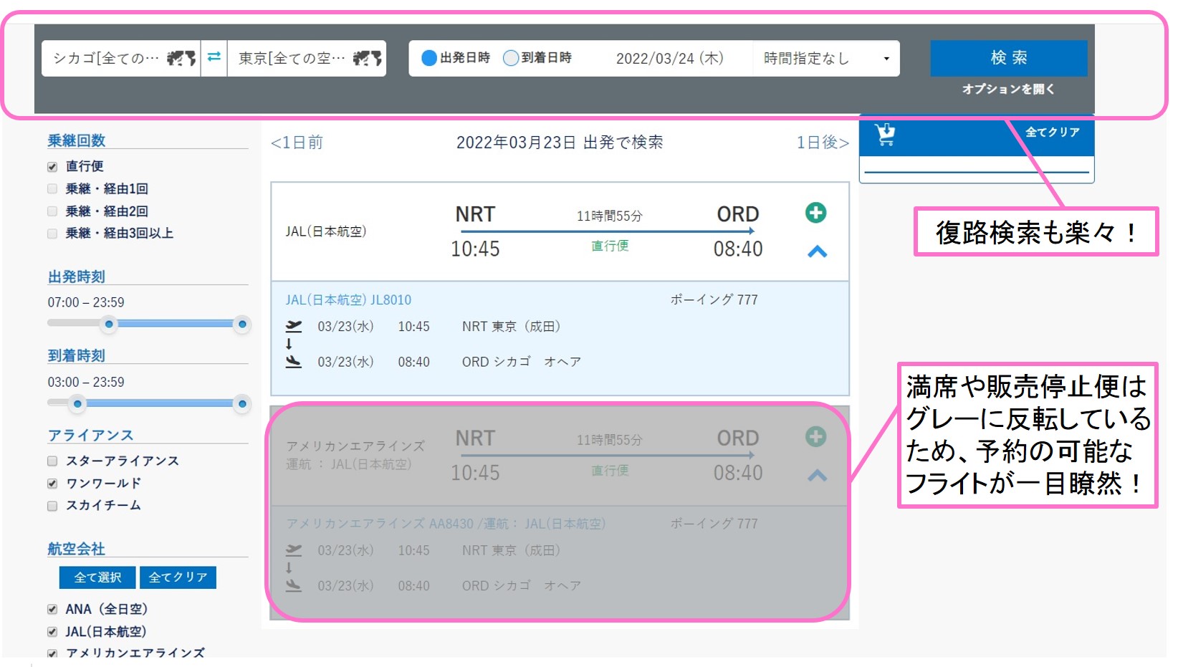Click the date field 2022/03/24 (木)
The width and height of the screenshot is (1178, 667).
pos(669,58)
